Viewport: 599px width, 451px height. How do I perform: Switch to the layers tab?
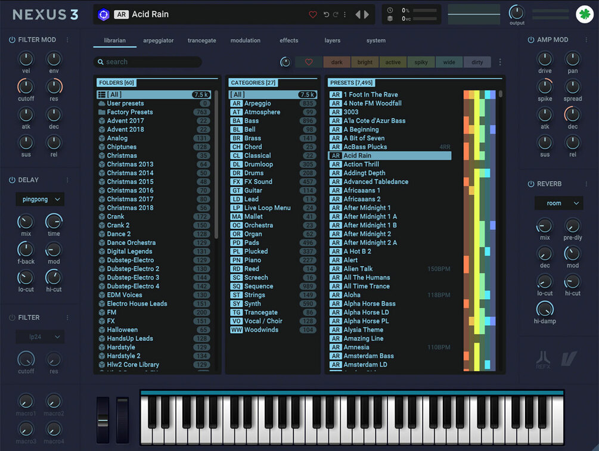click(x=333, y=41)
